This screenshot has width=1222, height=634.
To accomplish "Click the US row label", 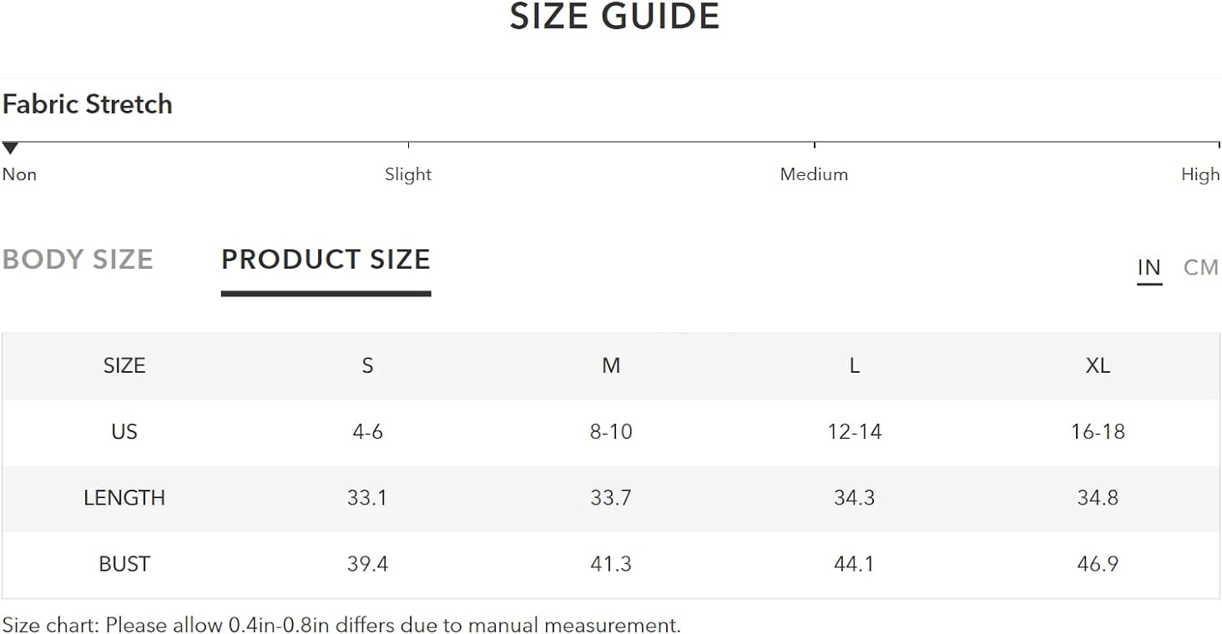I will click(124, 432).
